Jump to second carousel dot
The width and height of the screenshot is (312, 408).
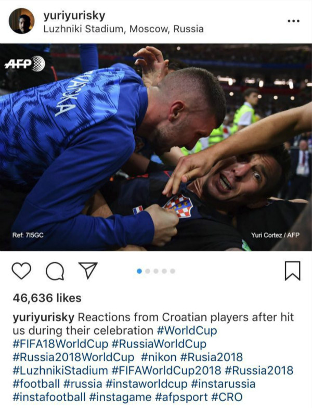148,271
